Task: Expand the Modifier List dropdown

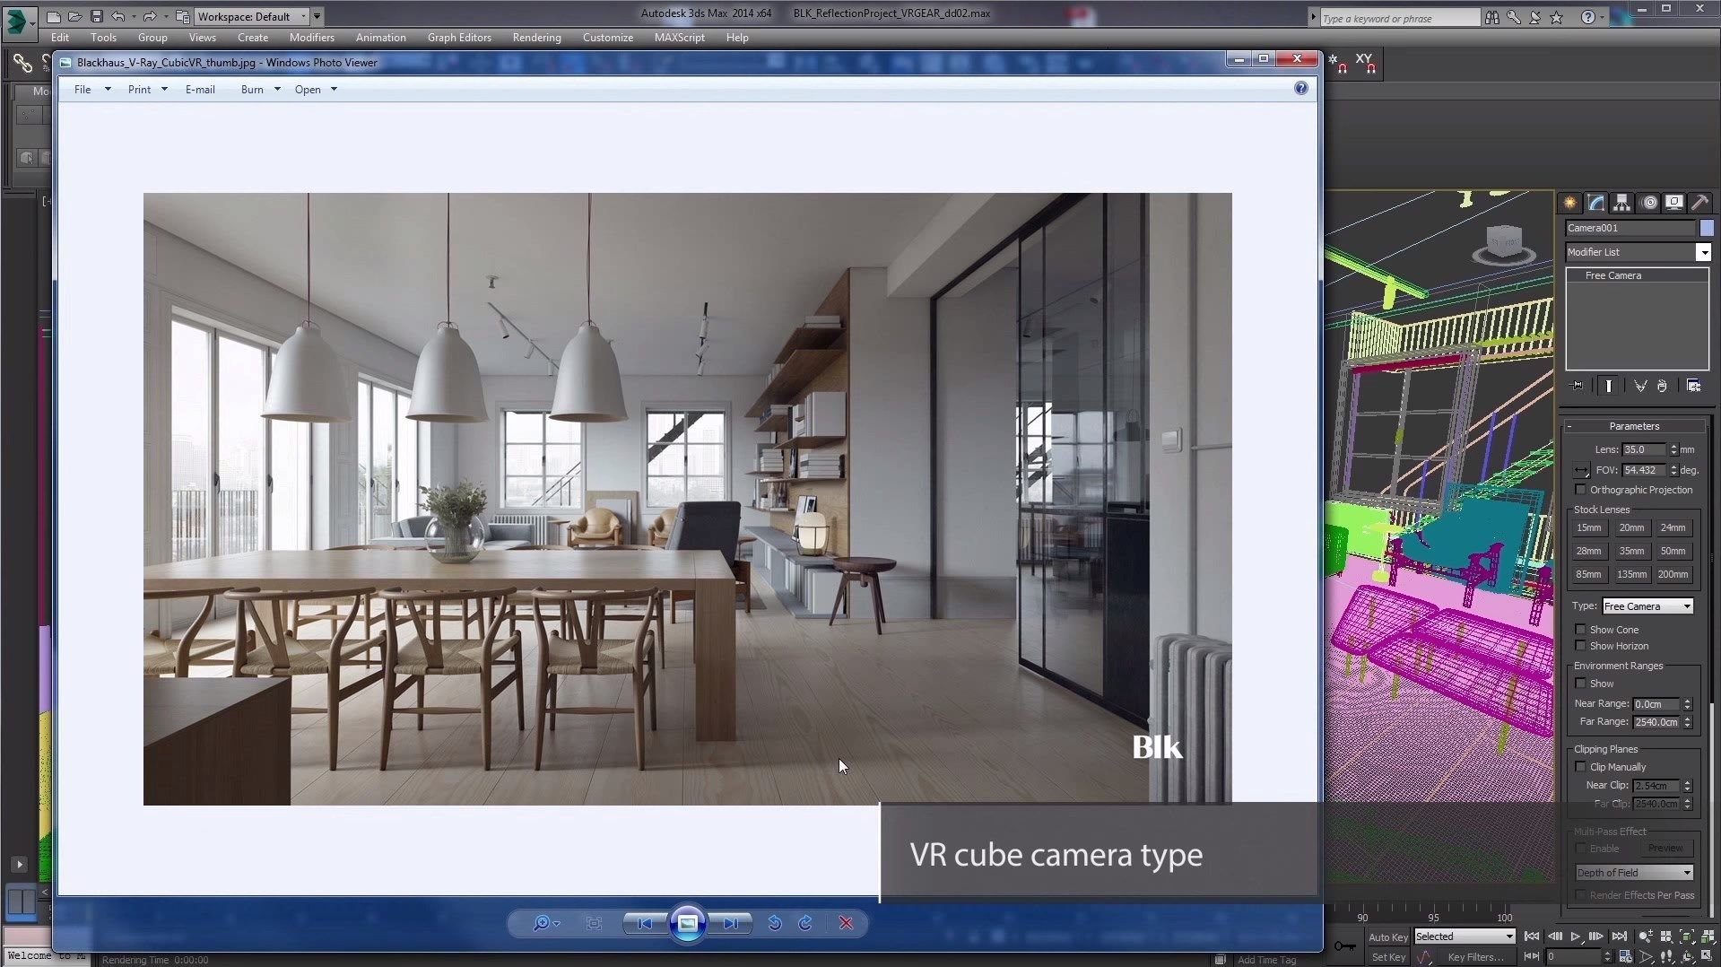Action: [1703, 253]
